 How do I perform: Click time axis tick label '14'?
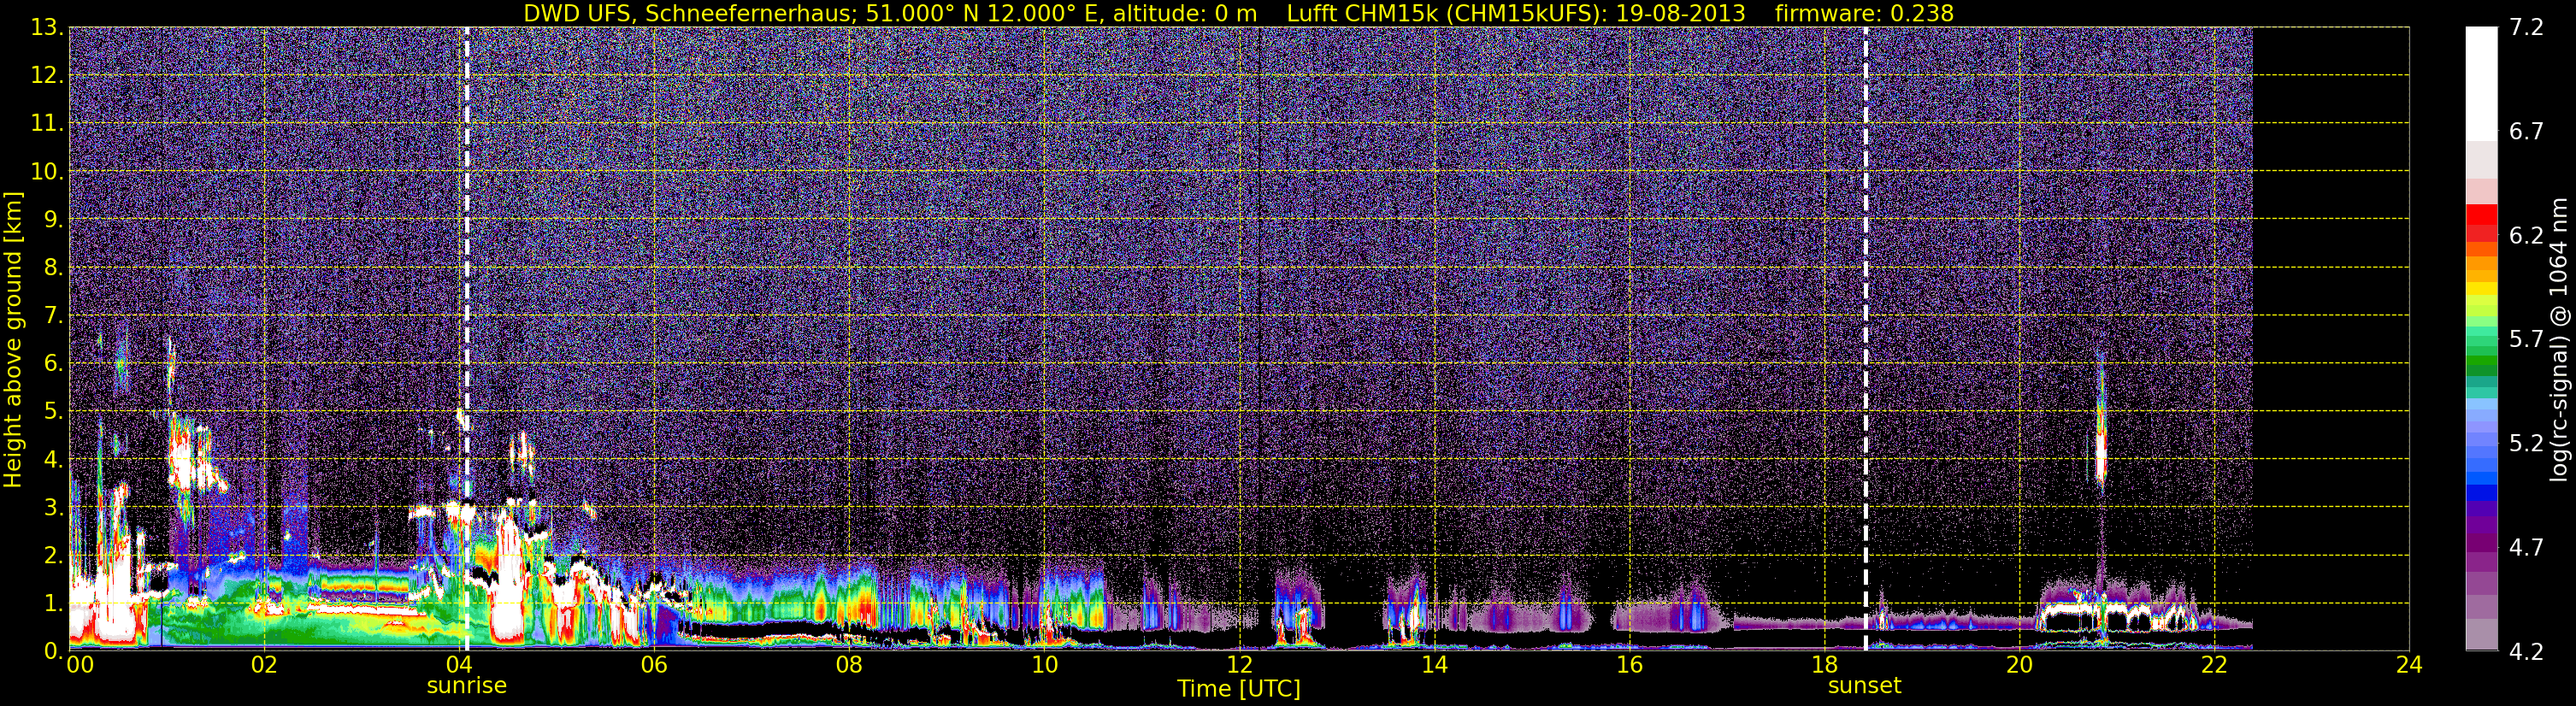pyautogui.click(x=1434, y=665)
